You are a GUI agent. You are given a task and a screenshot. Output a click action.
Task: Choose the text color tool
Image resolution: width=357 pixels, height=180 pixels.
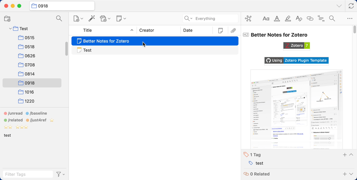(x=277, y=19)
